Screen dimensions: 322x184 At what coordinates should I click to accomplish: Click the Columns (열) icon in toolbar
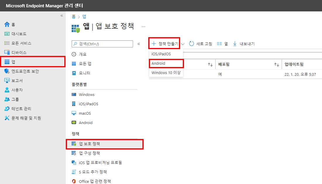(219, 44)
